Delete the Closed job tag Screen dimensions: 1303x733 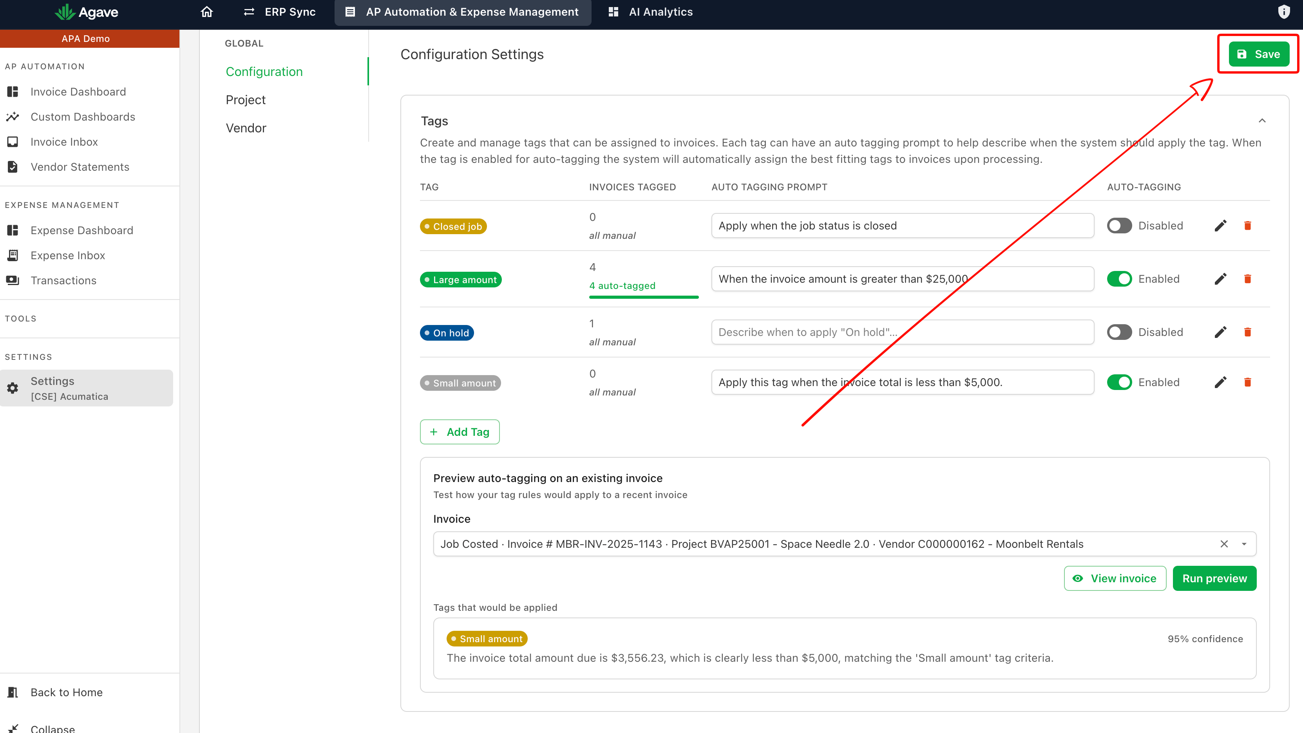(1247, 226)
